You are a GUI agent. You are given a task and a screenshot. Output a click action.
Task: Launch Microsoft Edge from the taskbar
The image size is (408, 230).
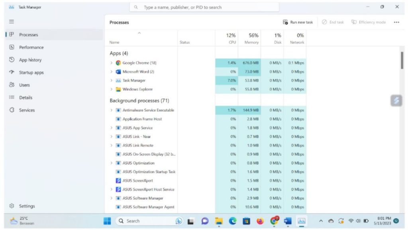click(233, 221)
